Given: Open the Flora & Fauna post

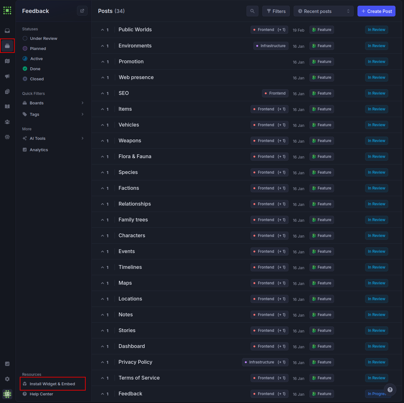Looking at the screenshot, I should 135,156.
